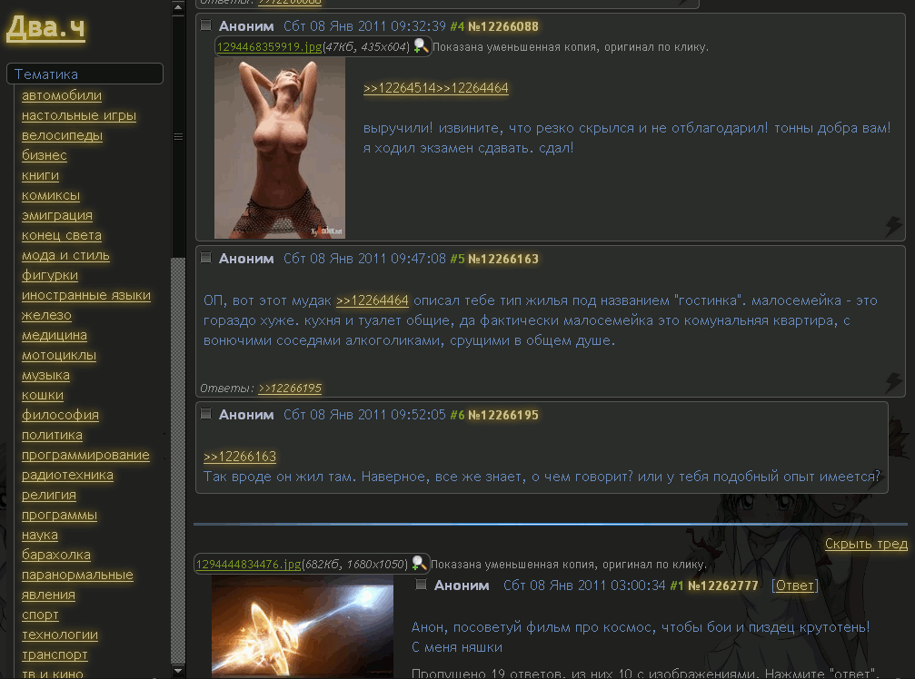
Task: Open the бизнес board
Action: (45, 155)
